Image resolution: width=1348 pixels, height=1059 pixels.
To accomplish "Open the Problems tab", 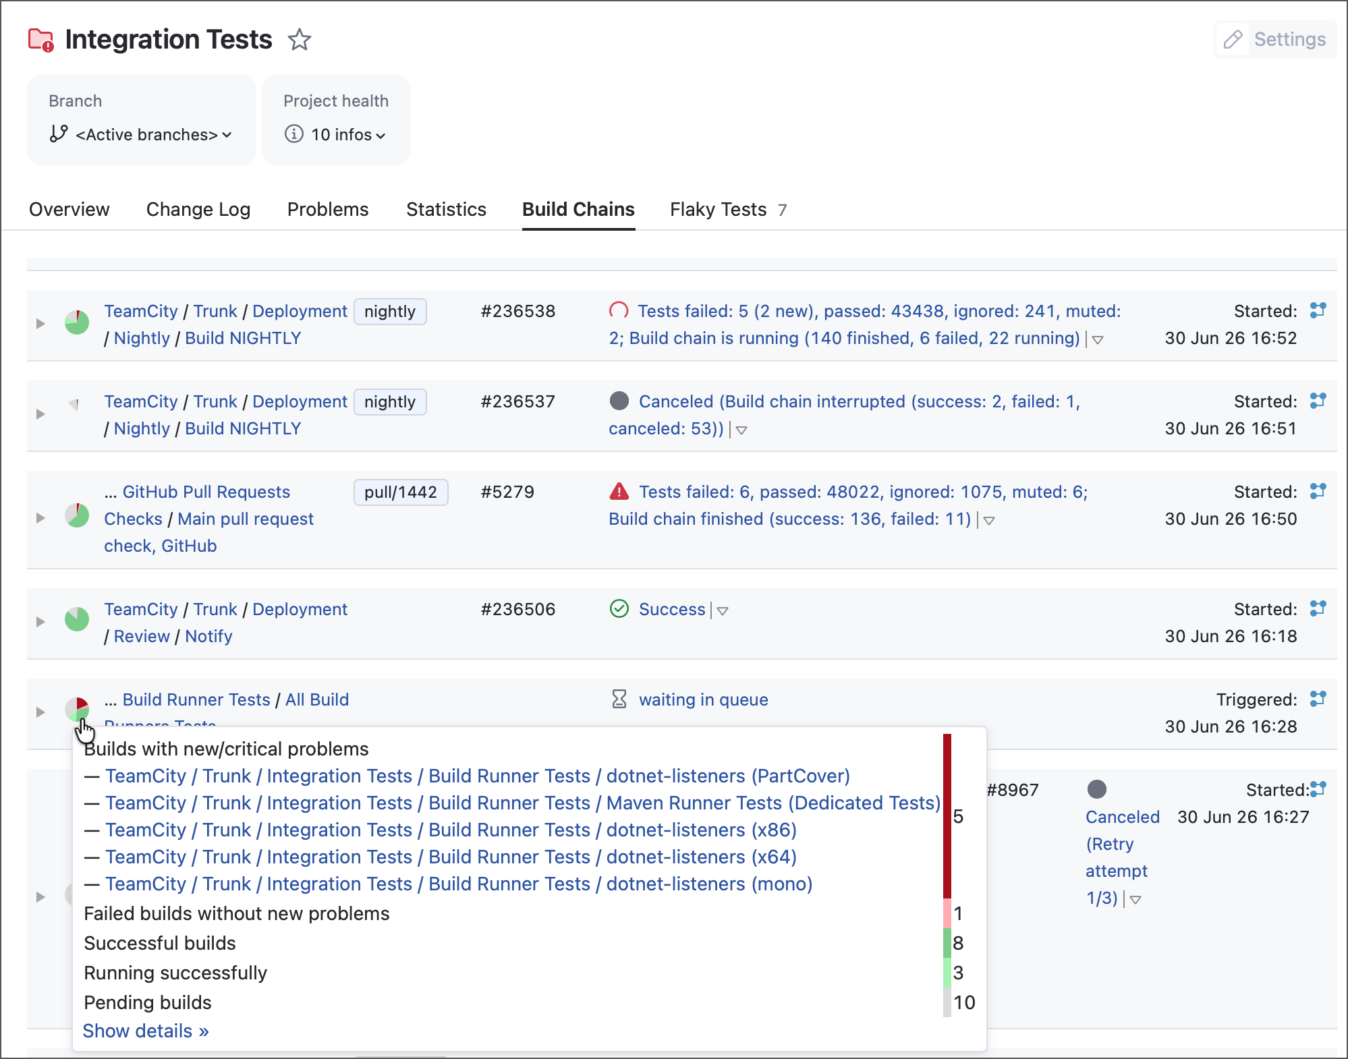I will 328,210.
